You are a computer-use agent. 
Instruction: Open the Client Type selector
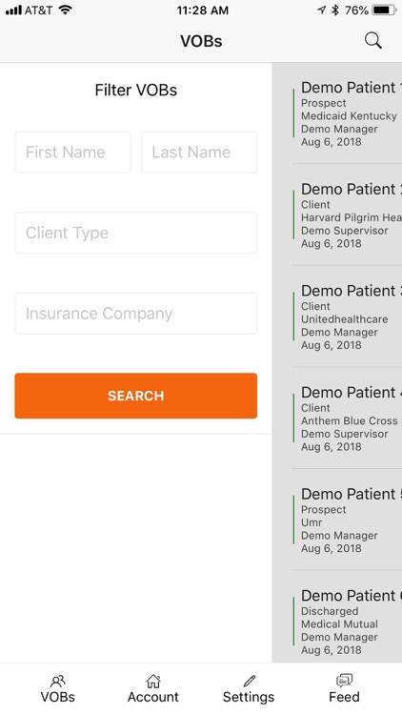pos(136,233)
